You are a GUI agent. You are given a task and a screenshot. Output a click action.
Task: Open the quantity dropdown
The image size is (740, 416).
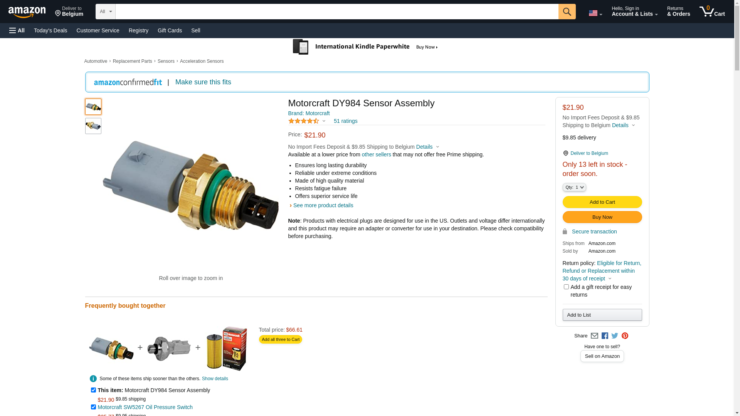pyautogui.click(x=574, y=187)
